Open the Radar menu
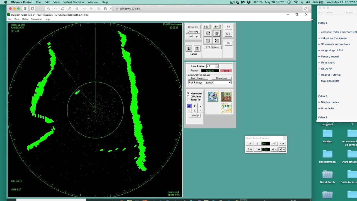357x201 pixels. [x=25, y=19]
